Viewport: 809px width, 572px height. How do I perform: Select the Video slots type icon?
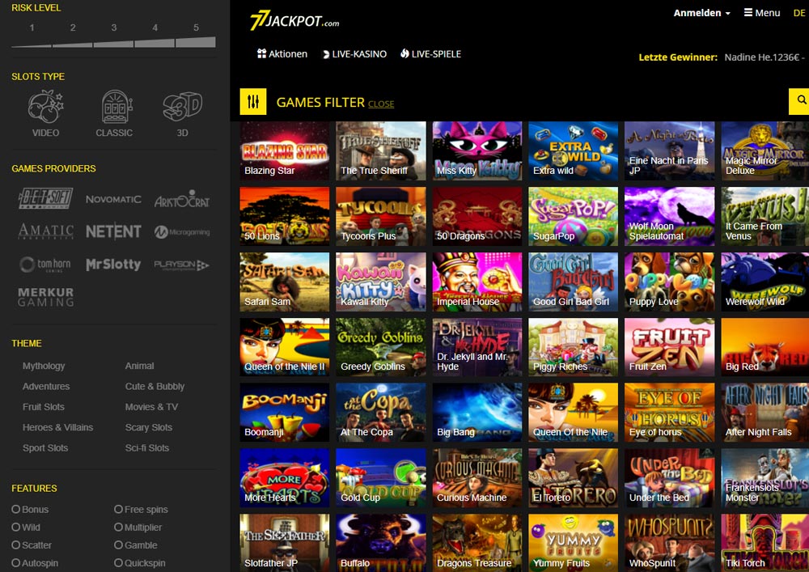pyautogui.click(x=45, y=113)
